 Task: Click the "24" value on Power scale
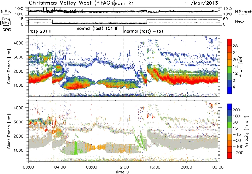coord(235,53)
